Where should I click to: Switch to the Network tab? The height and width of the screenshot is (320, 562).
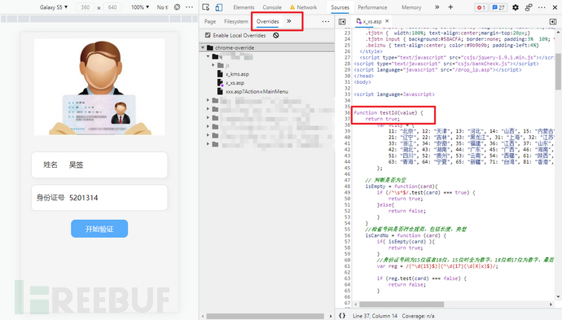pos(303,7)
